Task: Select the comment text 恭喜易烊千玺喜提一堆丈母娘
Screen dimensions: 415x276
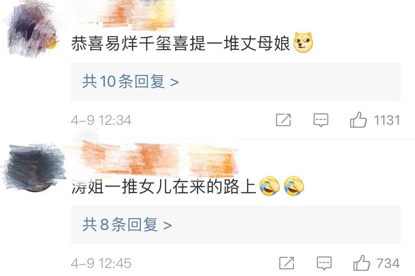Action: pyautogui.click(x=181, y=43)
